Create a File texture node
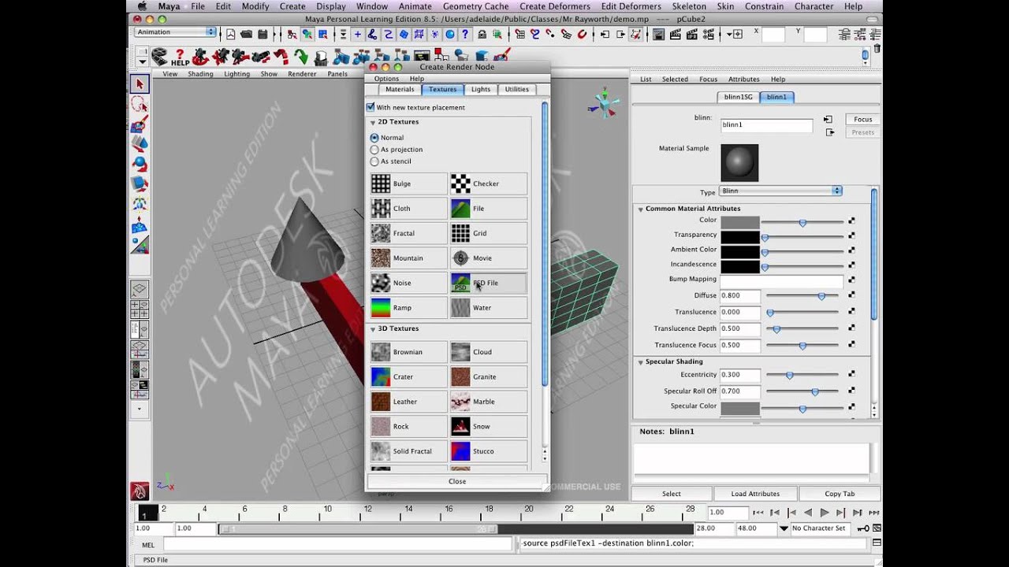Image resolution: width=1009 pixels, height=567 pixels. point(488,209)
